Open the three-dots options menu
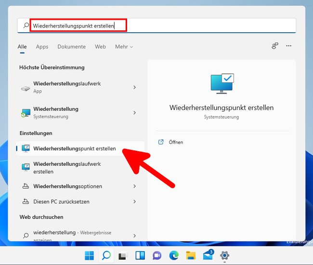Screen dimensions: 313x265 (288, 46)
